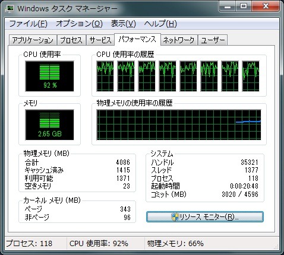Close the Task Manager window

266,7
